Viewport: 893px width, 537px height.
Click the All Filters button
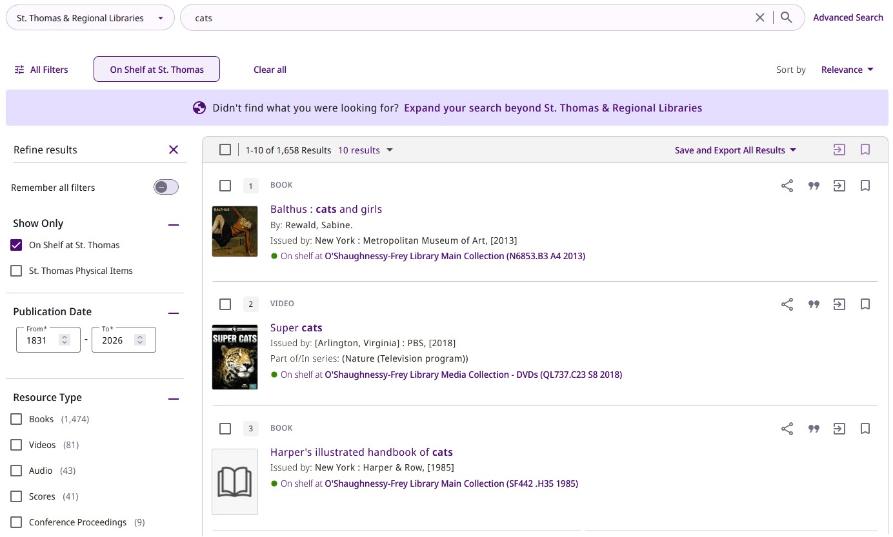[x=41, y=70]
